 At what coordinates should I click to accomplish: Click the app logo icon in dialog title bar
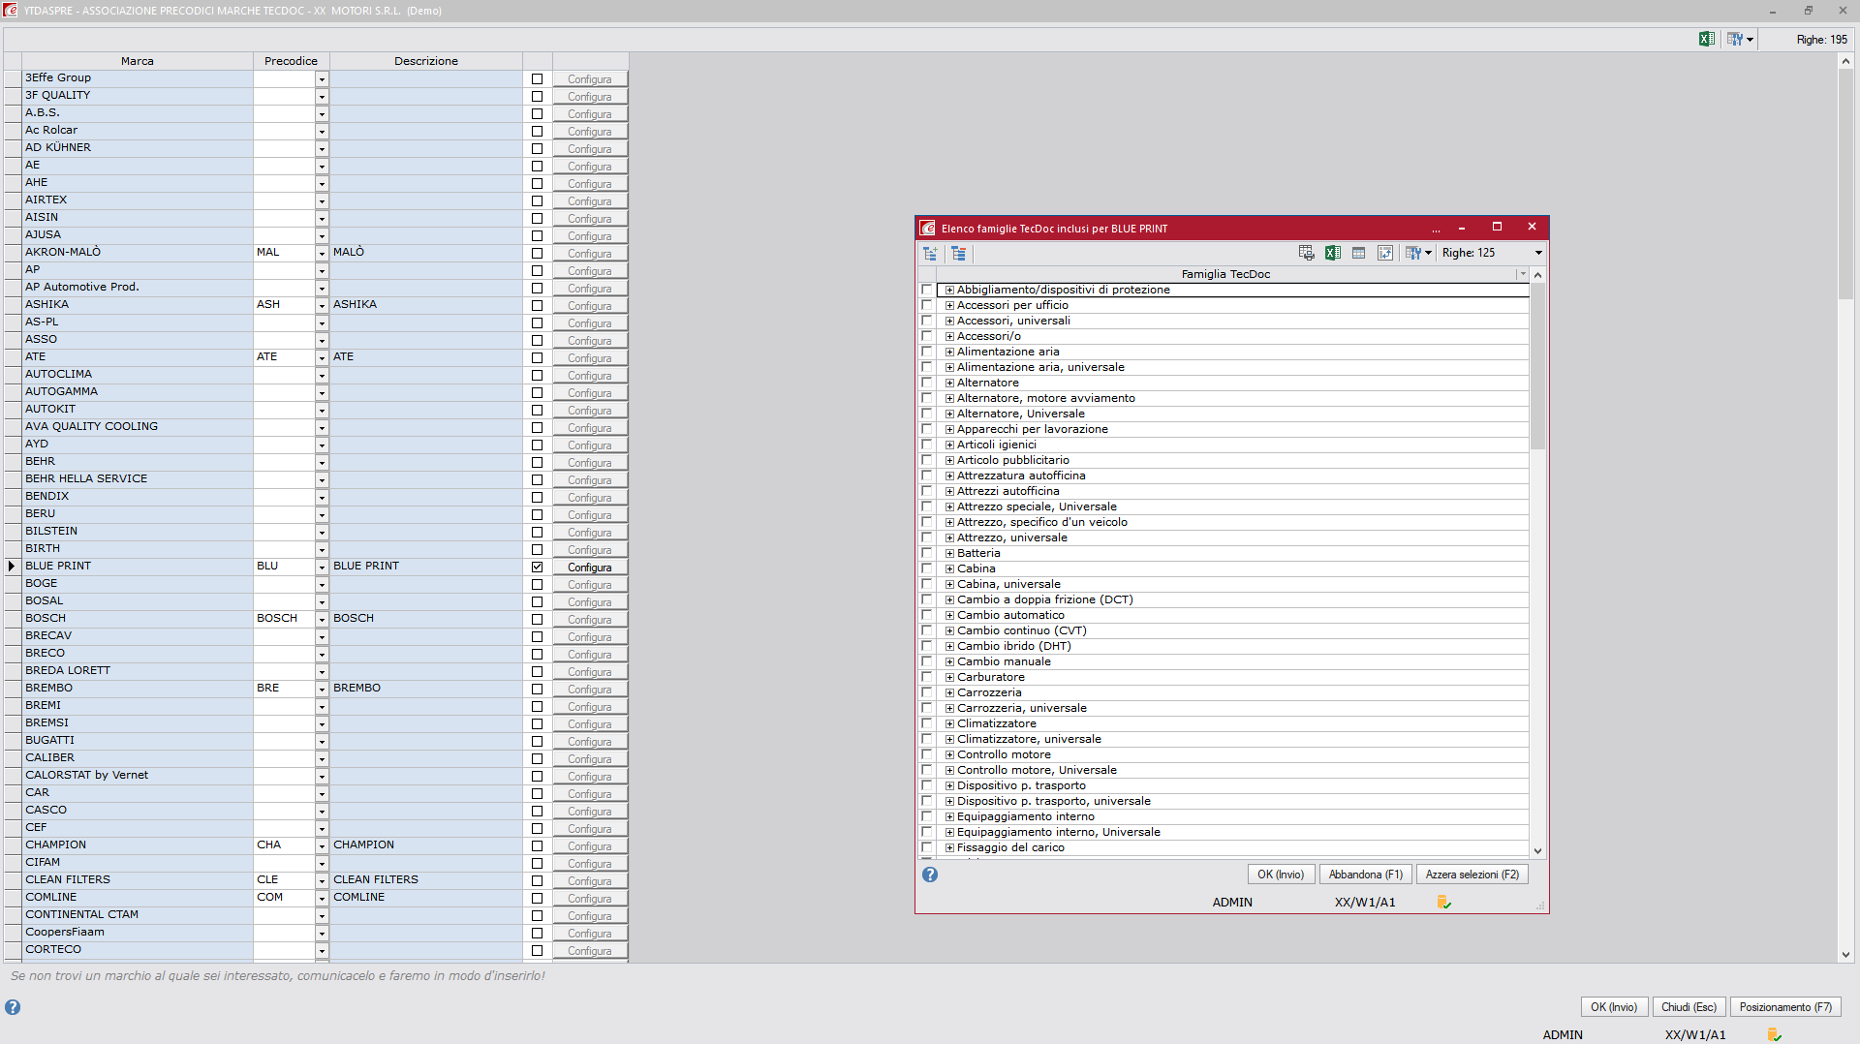pyautogui.click(x=927, y=228)
